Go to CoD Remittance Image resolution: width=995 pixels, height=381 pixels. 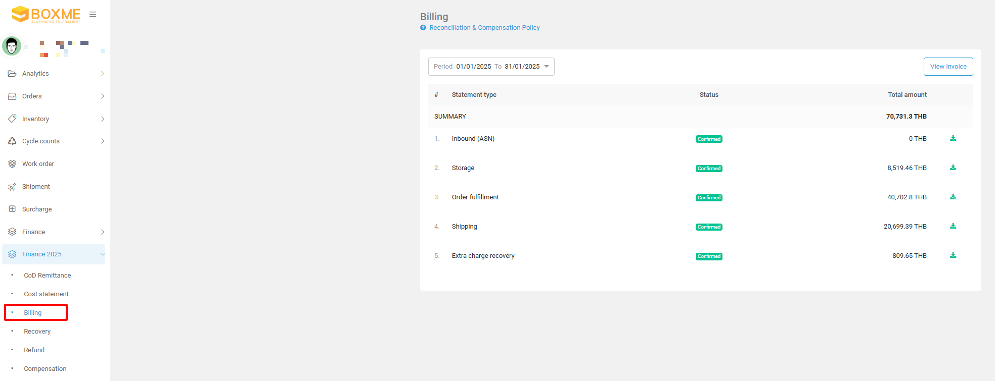point(47,276)
